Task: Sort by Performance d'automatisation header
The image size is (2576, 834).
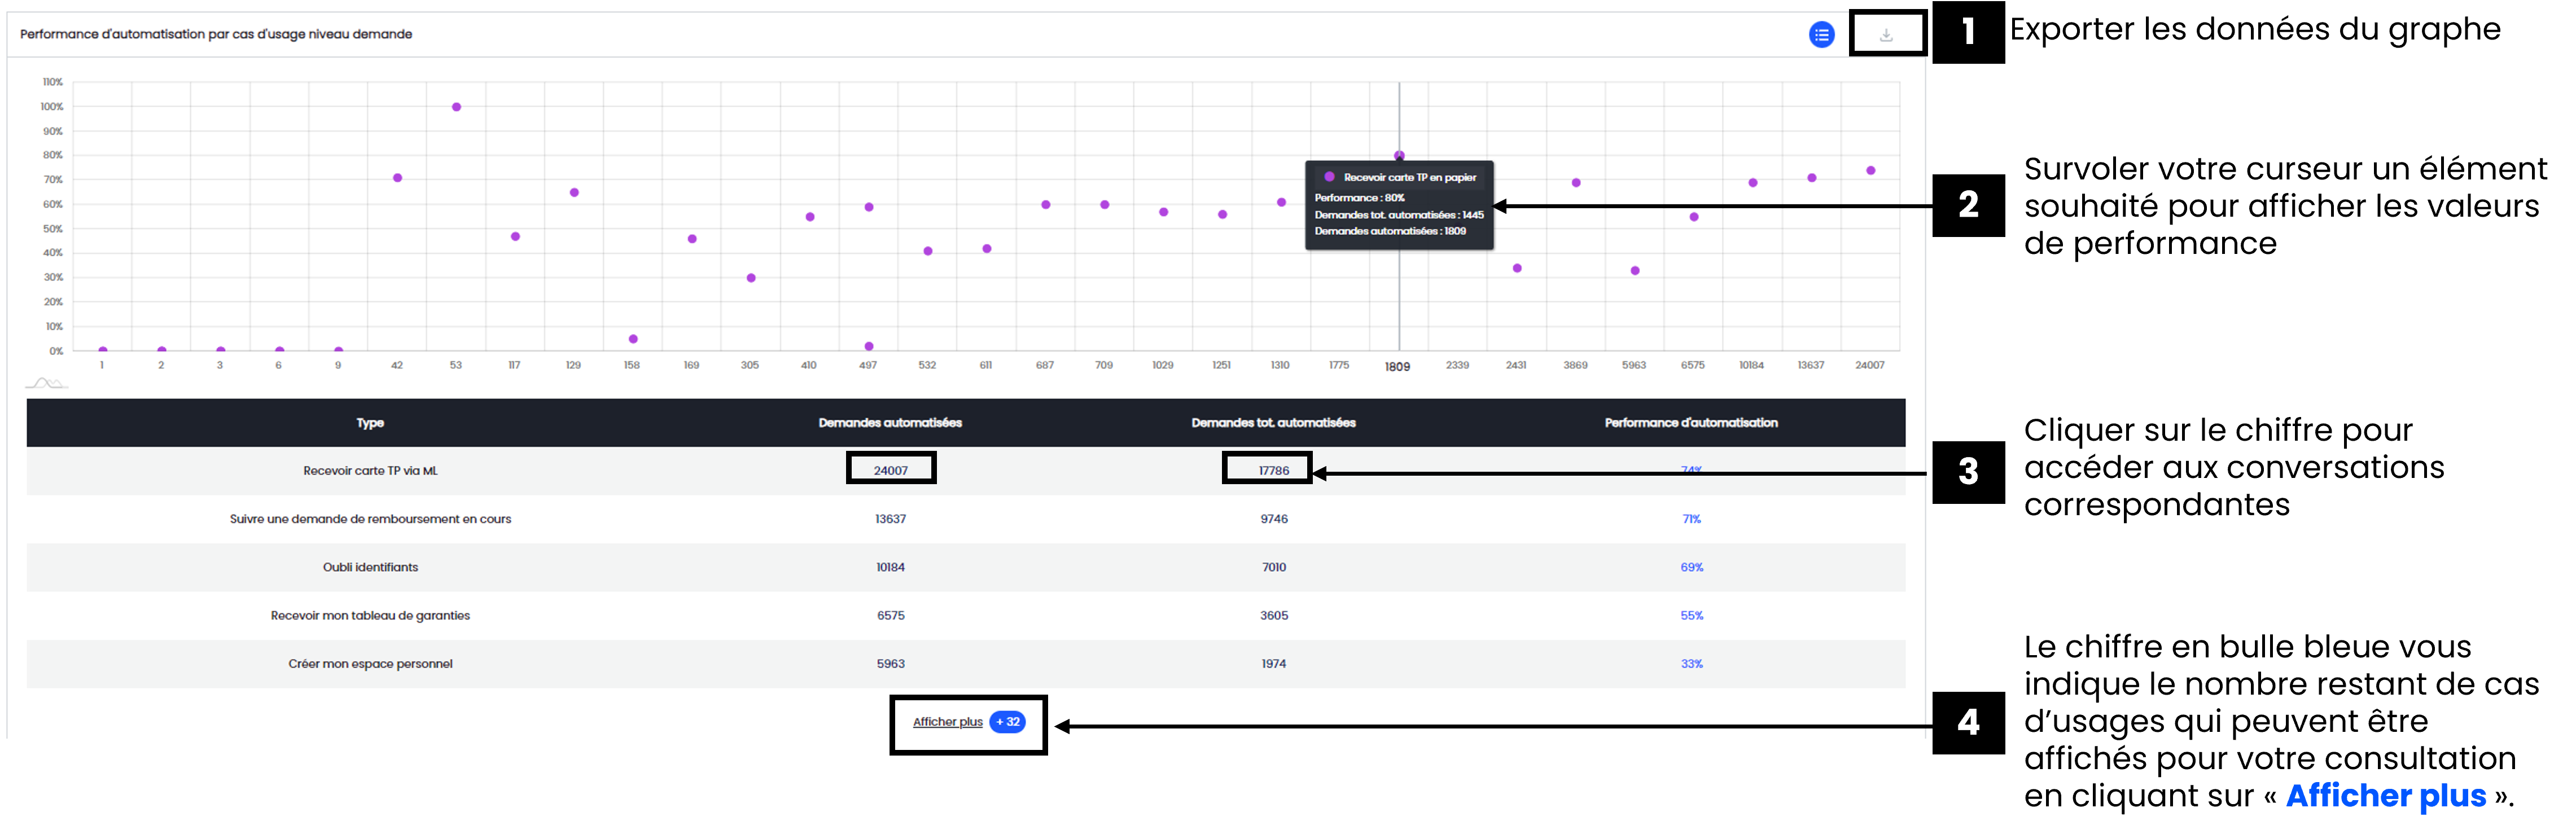Action: click(1690, 423)
